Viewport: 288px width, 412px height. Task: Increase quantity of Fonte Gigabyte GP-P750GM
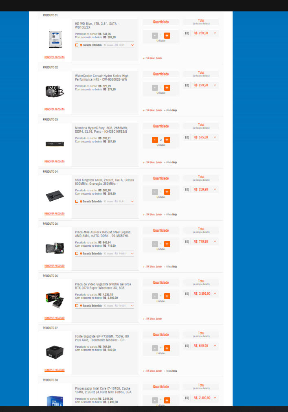pyautogui.click(x=167, y=348)
